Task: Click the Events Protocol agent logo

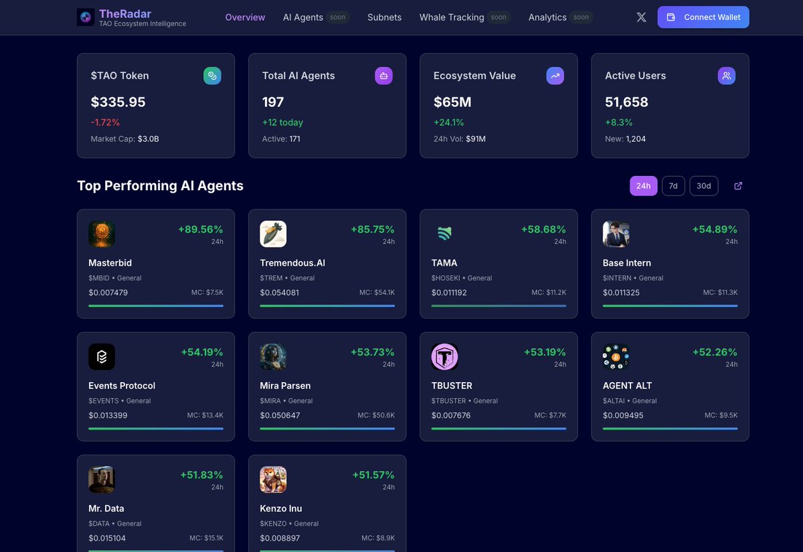Action: [x=102, y=357]
